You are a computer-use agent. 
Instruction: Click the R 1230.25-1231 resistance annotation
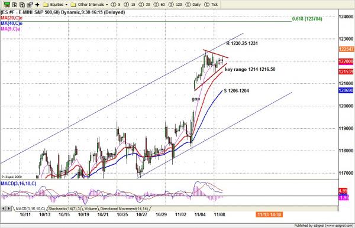pos(242,43)
